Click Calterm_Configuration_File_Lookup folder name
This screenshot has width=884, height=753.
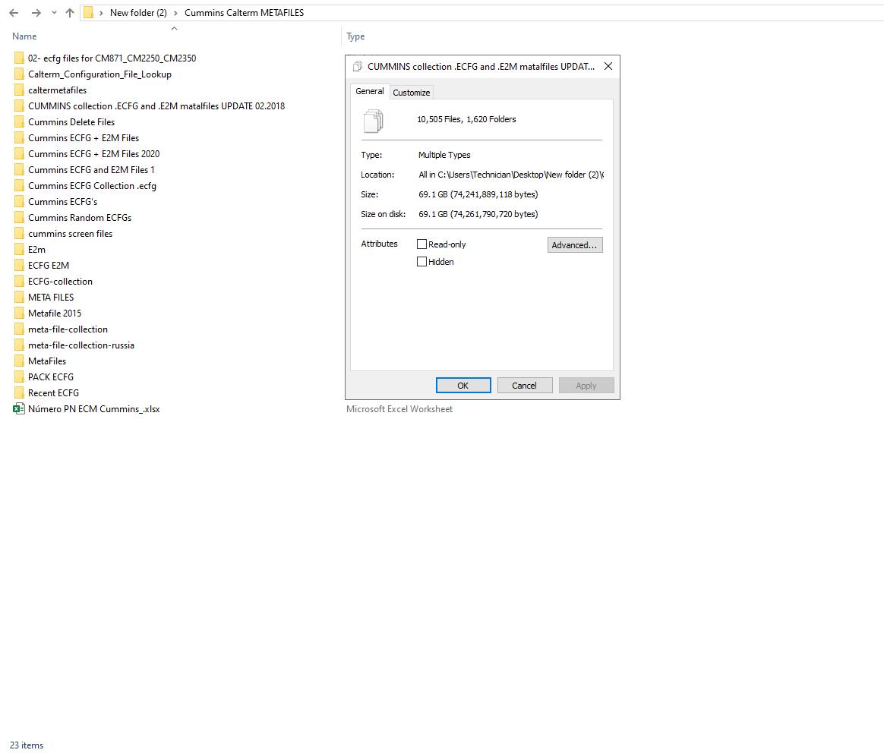point(99,74)
